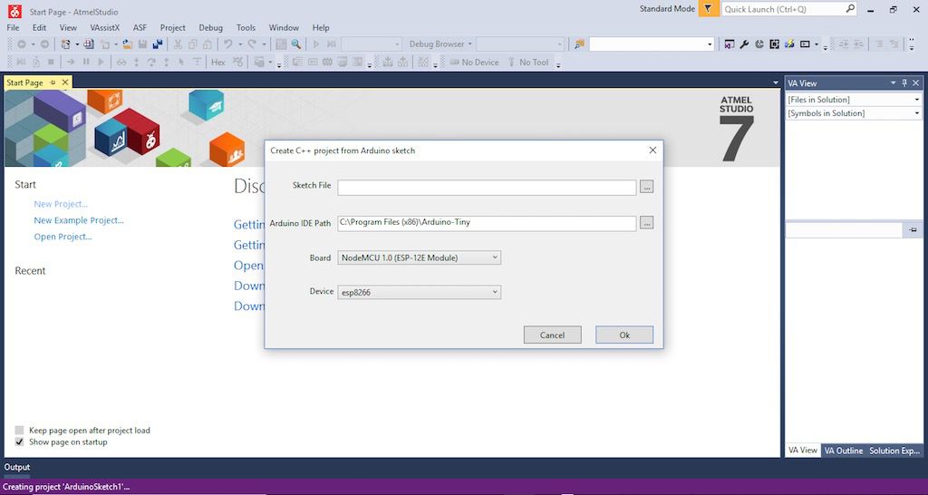Screen dimensions: 928x495
Task: Click the Pause icon in debug toolbar
Action: tap(86, 63)
